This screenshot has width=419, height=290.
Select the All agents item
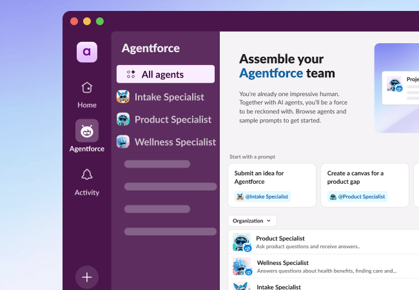pos(166,74)
